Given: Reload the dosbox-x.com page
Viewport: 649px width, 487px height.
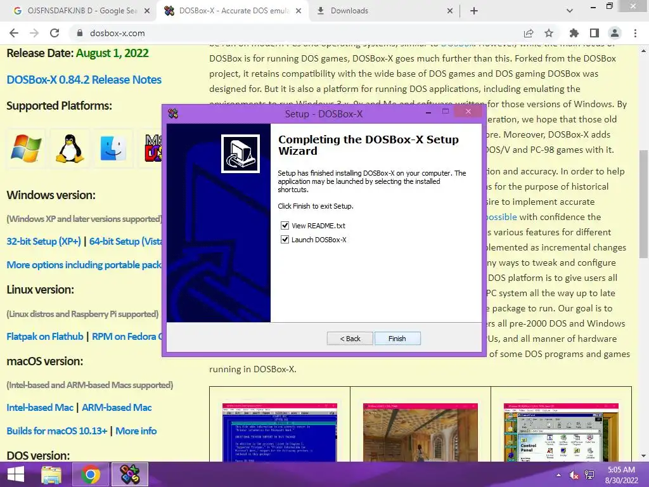Looking at the screenshot, I should 55,33.
